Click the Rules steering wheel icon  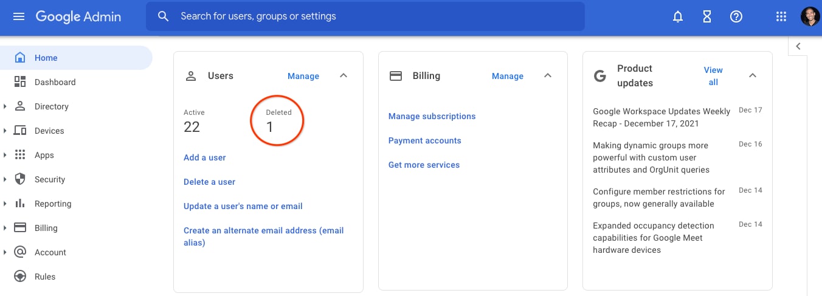(20, 277)
